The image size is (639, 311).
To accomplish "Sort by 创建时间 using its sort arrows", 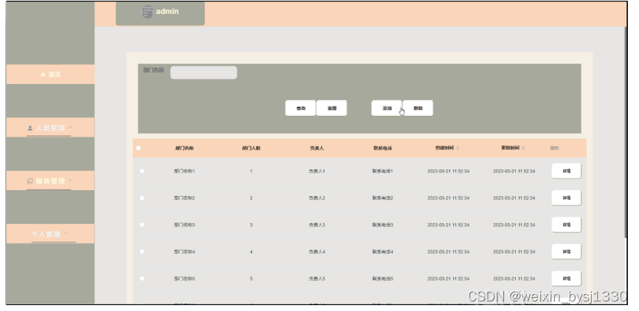I will (x=458, y=148).
